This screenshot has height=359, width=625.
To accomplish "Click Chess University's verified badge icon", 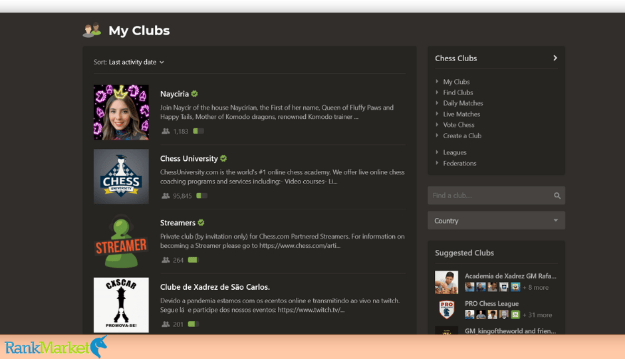I will click(x=223, y=158).
